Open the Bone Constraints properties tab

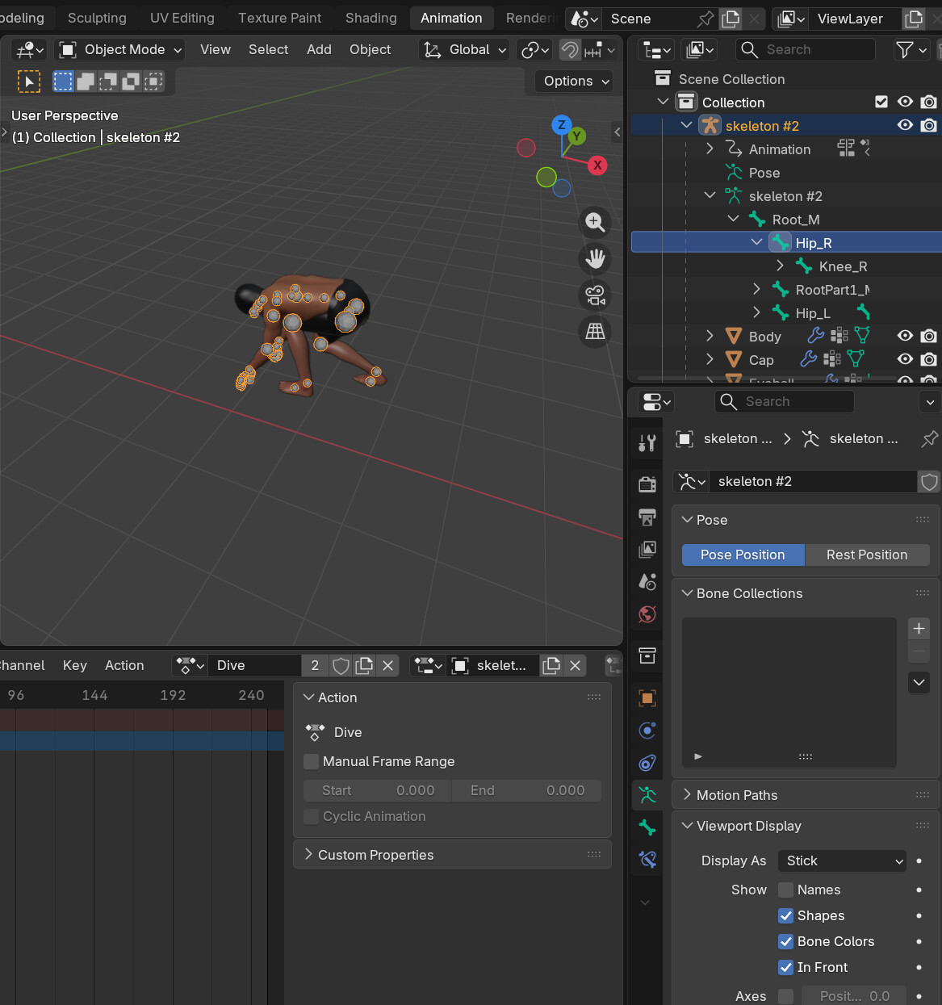click(x=647, y=860)
